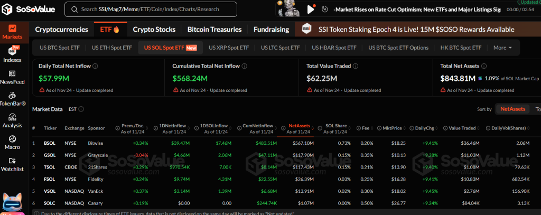Image resolution: width=541 pixels, height=215 pixels.
Task: Play the news audio broadcast
Action: 311,9
